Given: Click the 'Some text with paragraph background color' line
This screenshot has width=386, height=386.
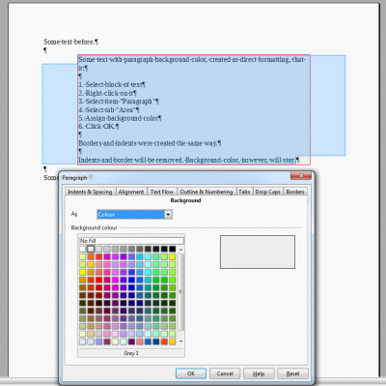Looking at the screenshot, I should [x=192, y=59].
